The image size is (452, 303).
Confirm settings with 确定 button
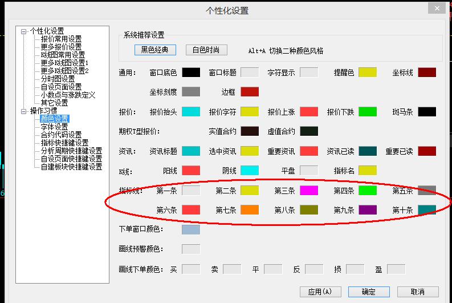pyautogui.click(x=369, y=292)
